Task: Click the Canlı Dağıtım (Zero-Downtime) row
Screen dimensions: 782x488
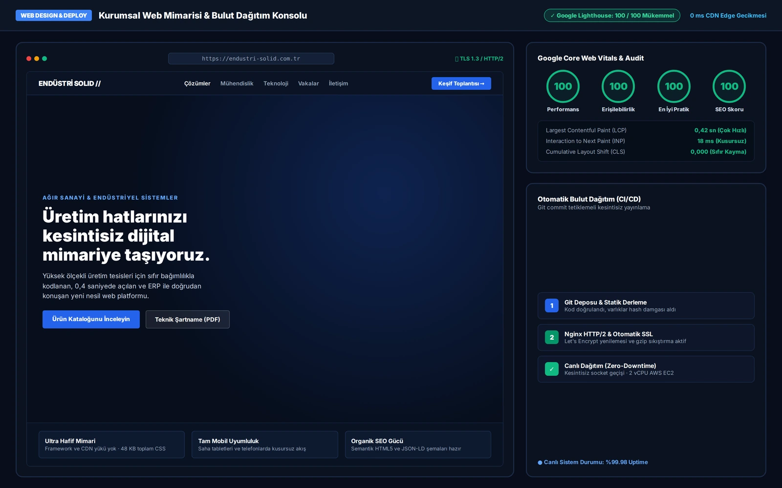Action: [646, 369]
